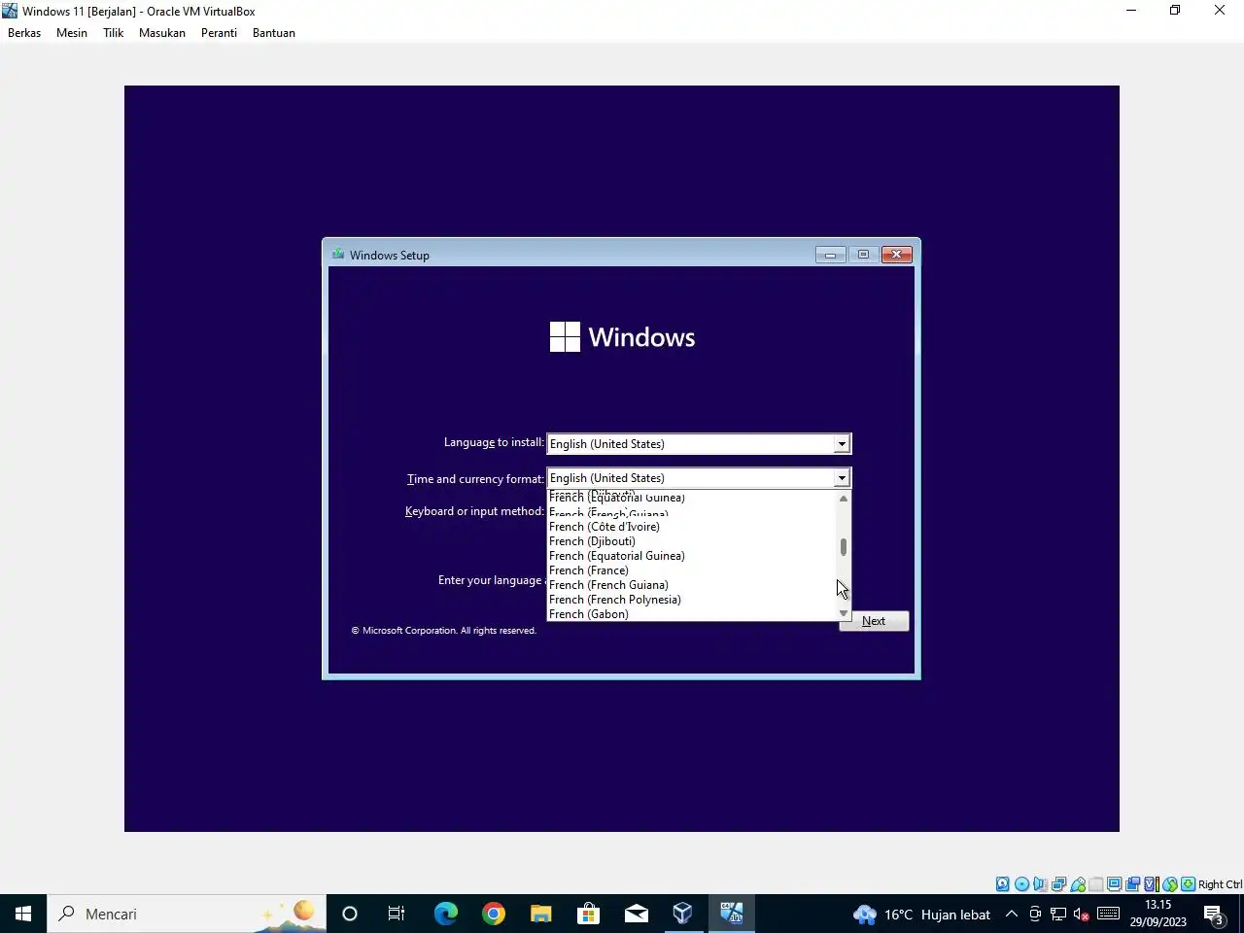Click the VirtualBox display status icon

coord(1115,884)
